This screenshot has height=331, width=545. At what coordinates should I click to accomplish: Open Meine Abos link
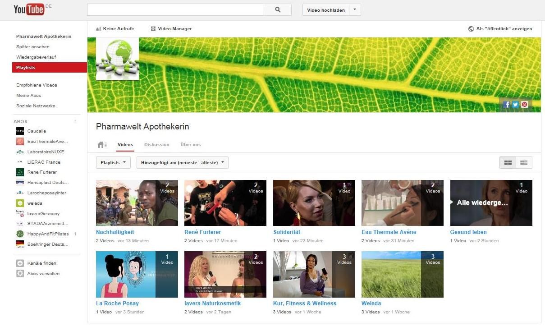click(x=29, y=96)
